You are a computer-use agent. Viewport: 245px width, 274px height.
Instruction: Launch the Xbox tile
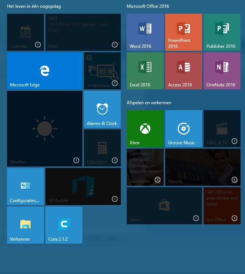point(145,129)
